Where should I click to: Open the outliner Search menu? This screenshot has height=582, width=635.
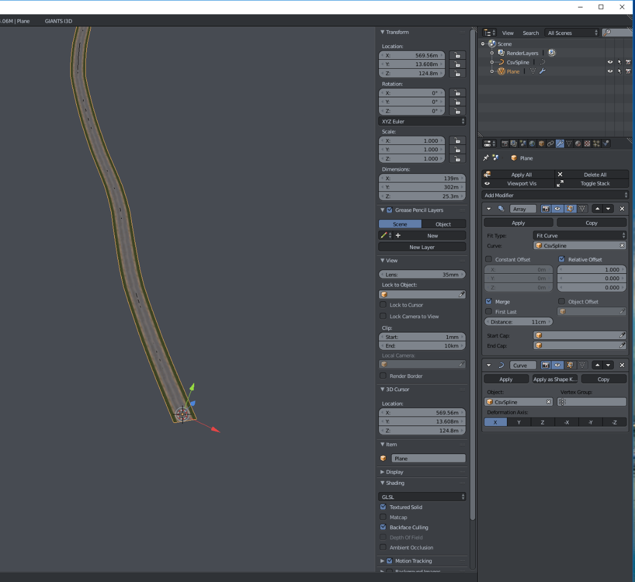(530, 33)
